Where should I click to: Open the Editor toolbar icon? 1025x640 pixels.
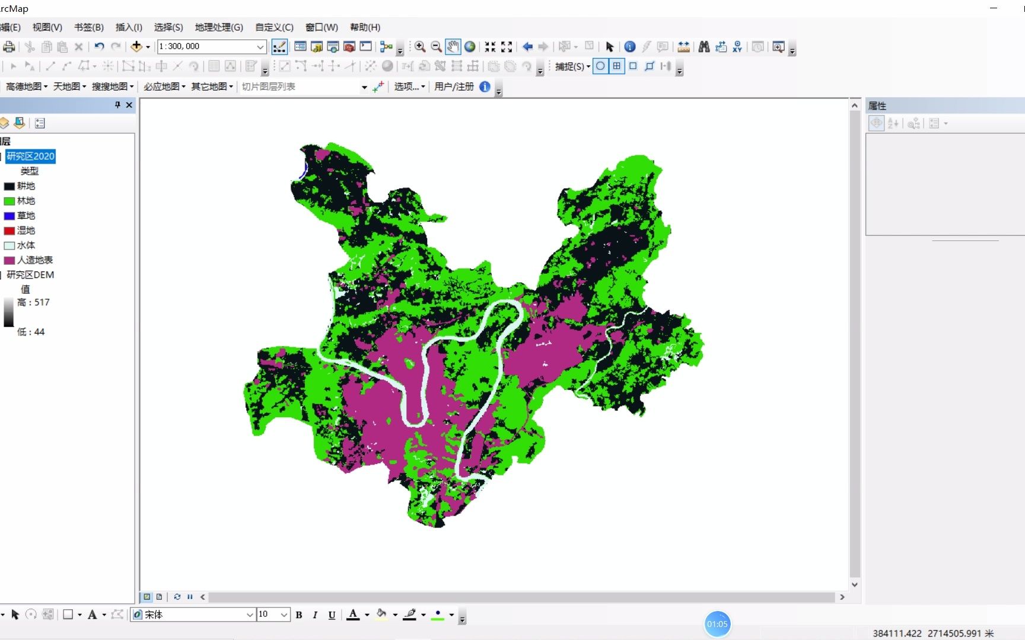pyautogui.click(x=279, y=47)
